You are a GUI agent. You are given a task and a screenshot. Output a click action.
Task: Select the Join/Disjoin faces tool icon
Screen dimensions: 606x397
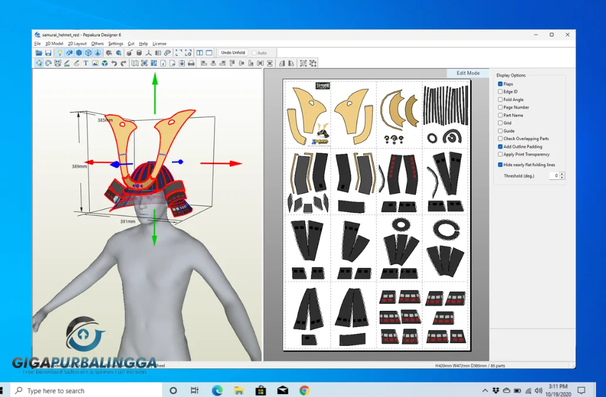tap(57, 63)
